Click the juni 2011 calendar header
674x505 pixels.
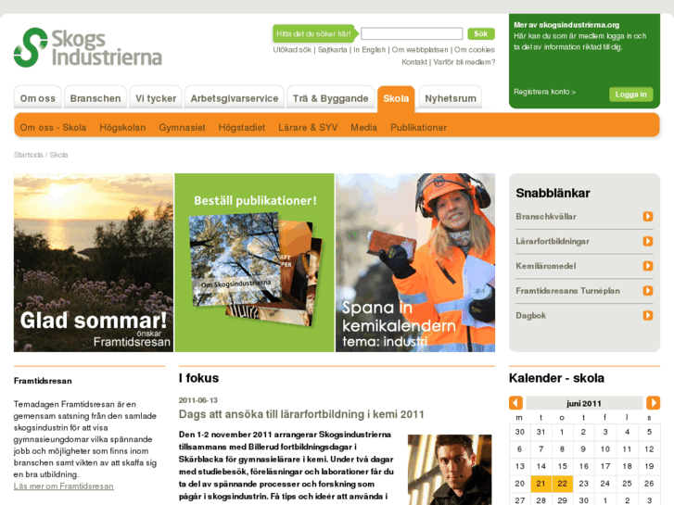tap(584, 403)
